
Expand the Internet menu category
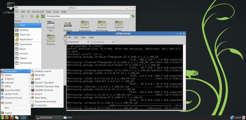coord(15,83)
